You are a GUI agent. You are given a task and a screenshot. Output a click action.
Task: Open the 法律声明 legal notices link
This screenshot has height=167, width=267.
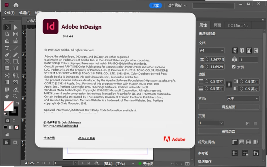pos(49,138)
